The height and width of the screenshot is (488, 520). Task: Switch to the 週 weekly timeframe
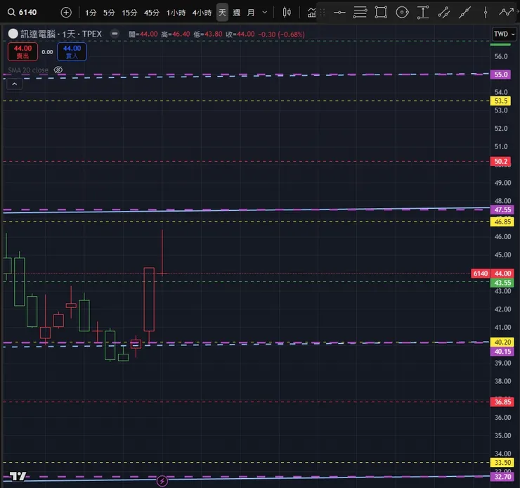236,13
